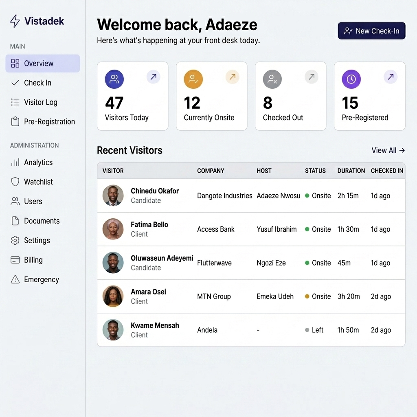Viewport: 417px width, 417px height.
Task: Click the purple clock Pre-Registered icon
Action: click(351, 79)
